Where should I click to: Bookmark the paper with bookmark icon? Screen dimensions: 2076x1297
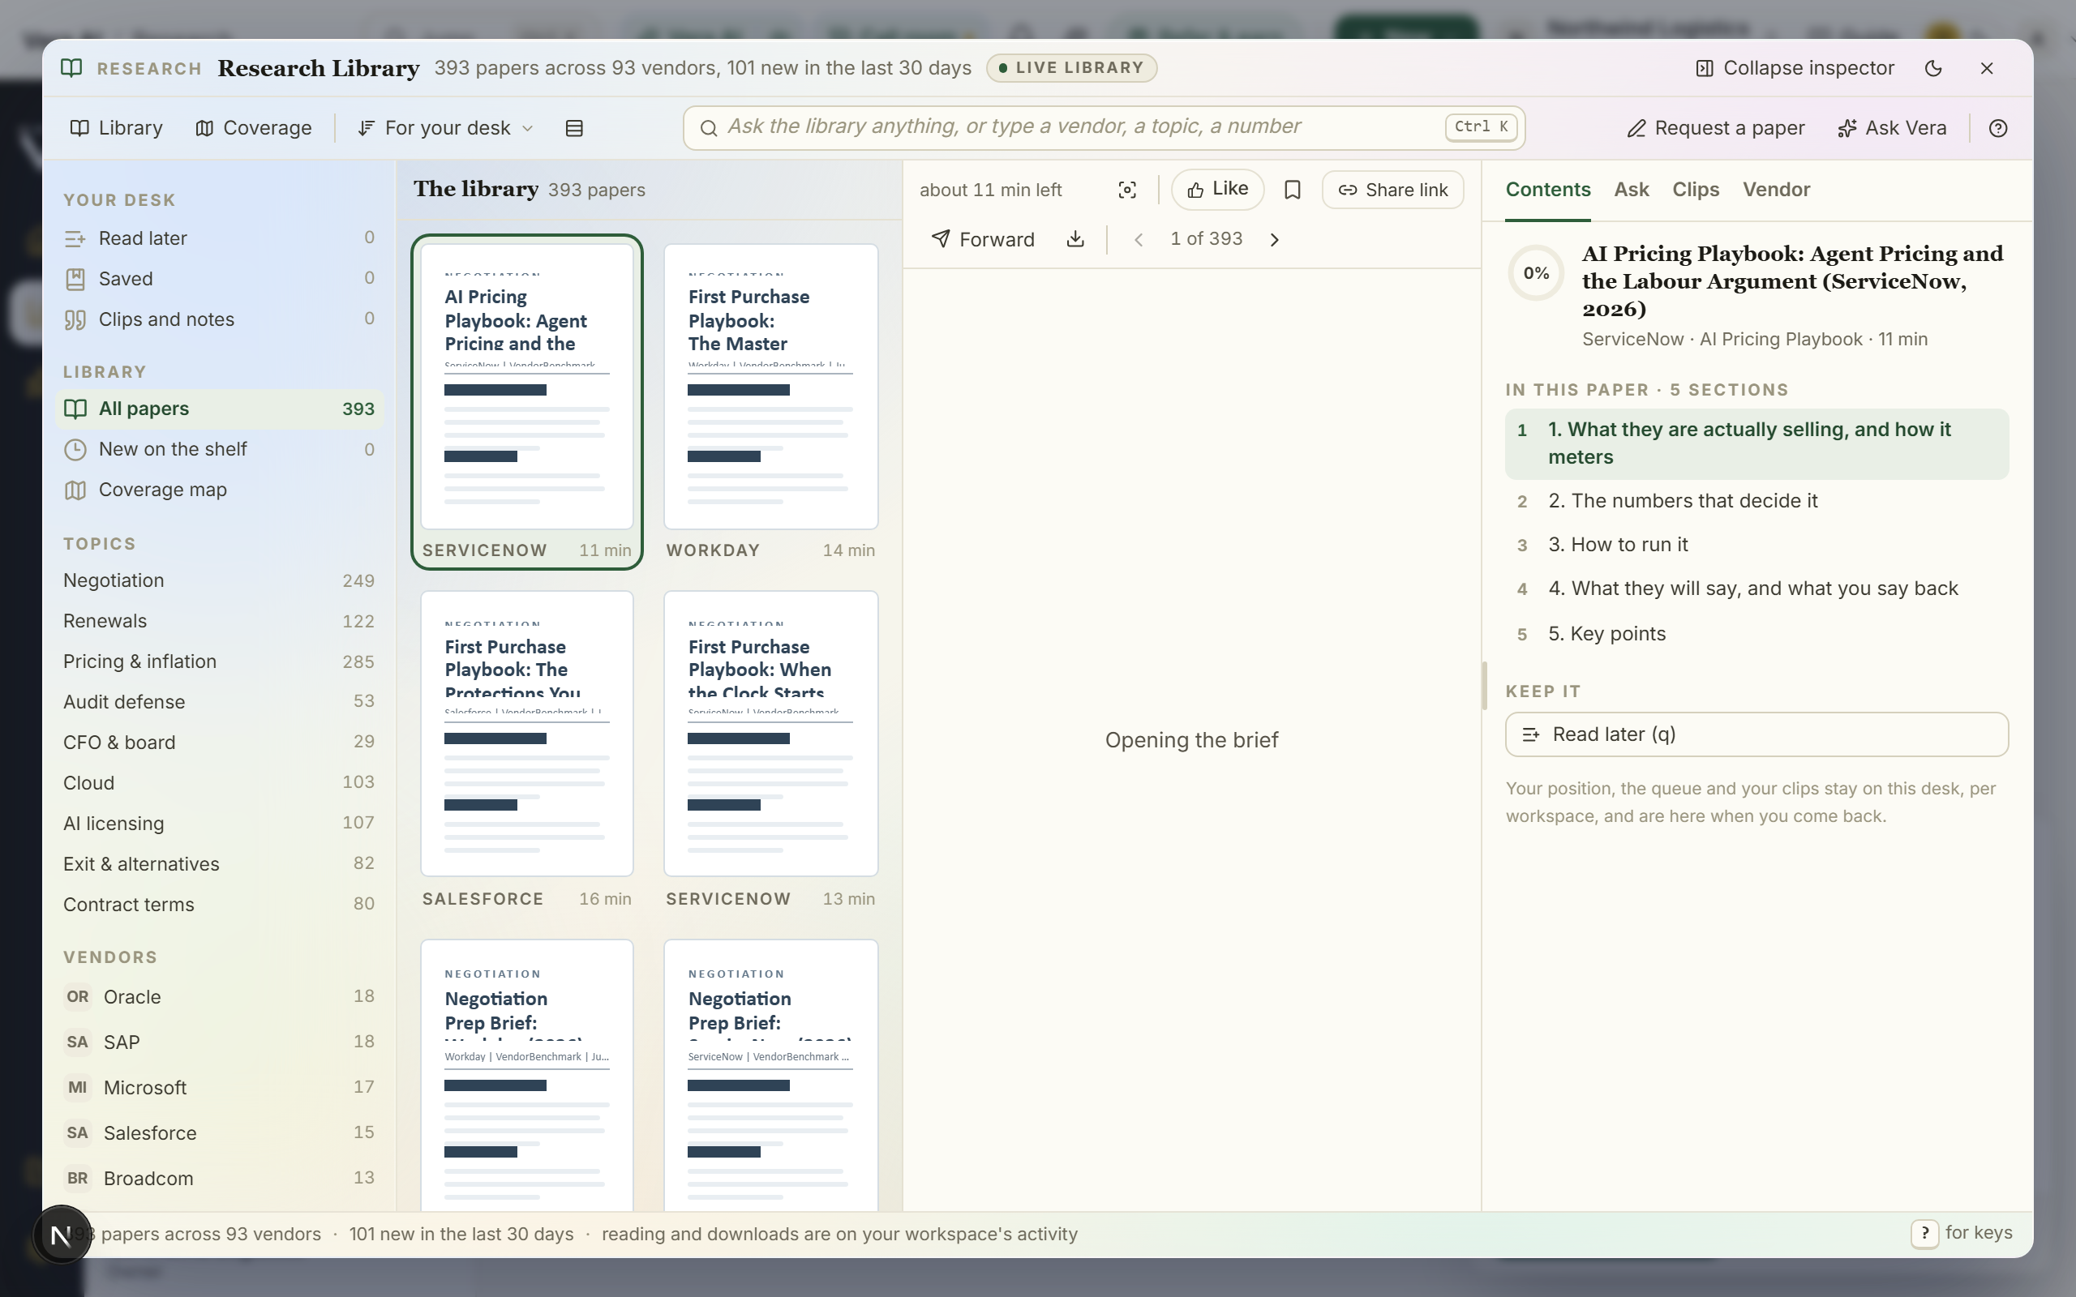tap(1292, 190)
